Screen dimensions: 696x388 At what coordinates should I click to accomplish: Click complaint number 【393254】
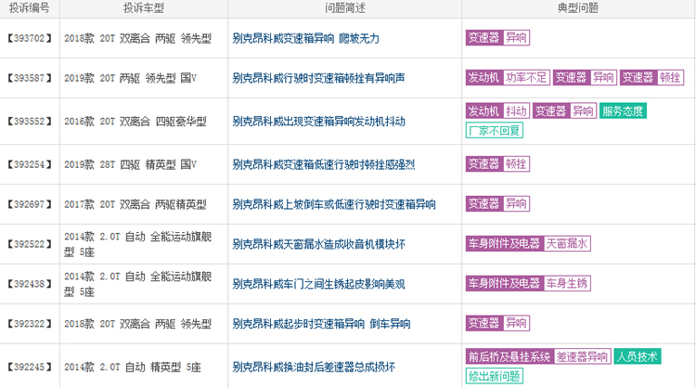click(x=30, y=164)
